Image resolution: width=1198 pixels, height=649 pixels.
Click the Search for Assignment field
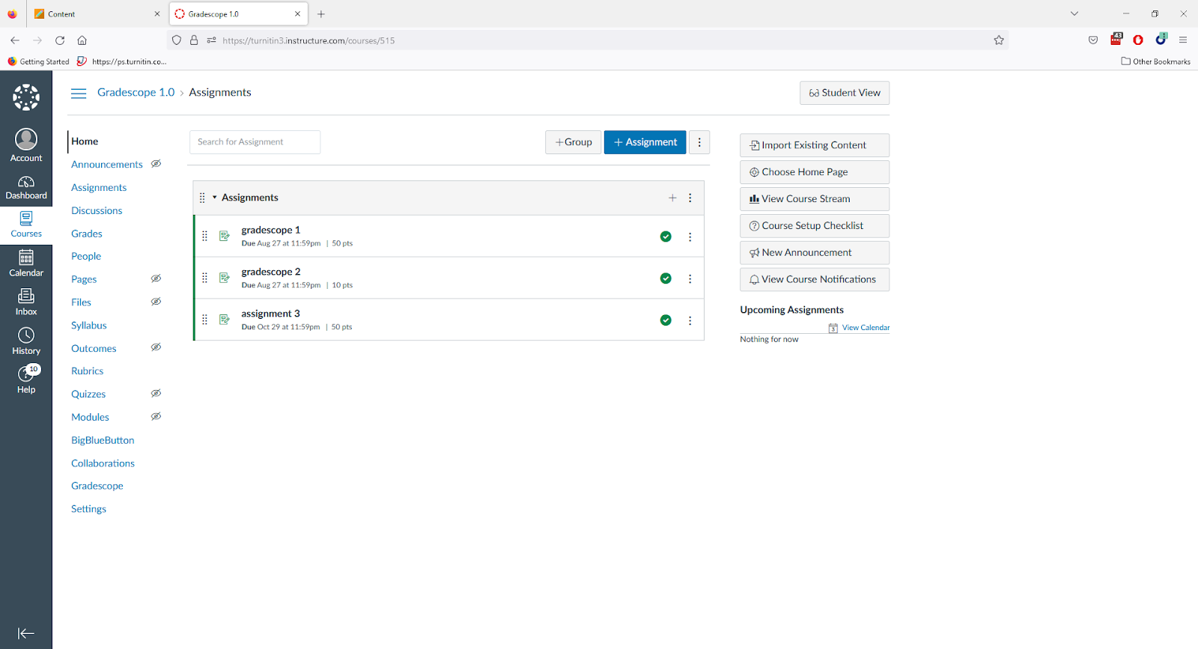tap(255, 142)
